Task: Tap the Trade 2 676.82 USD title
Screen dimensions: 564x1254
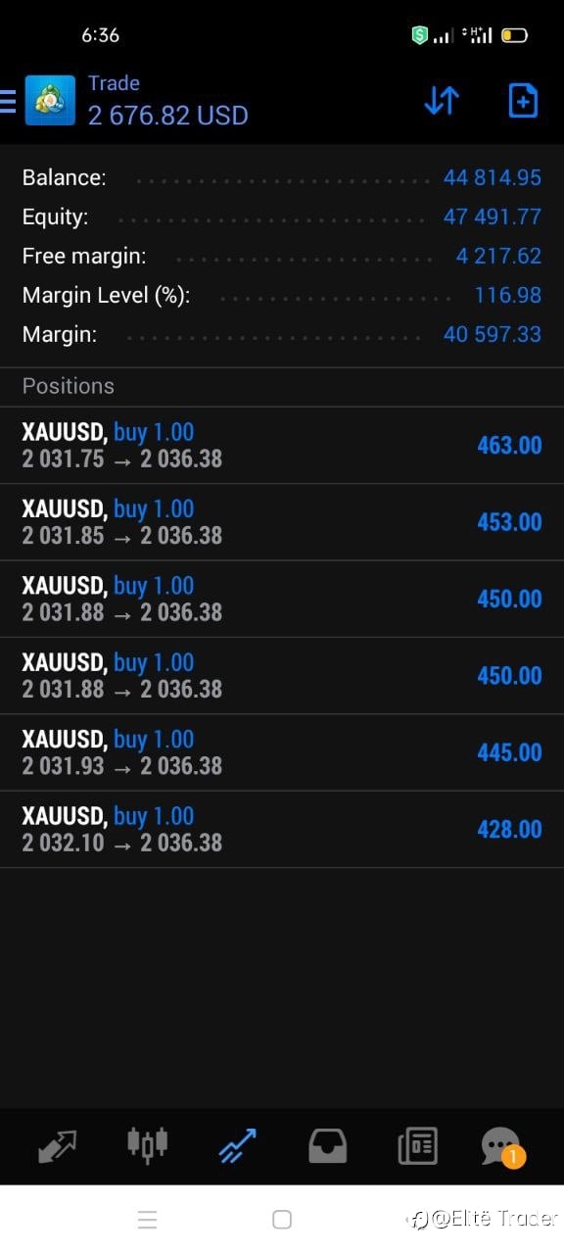Action: (x=167, y=101)
